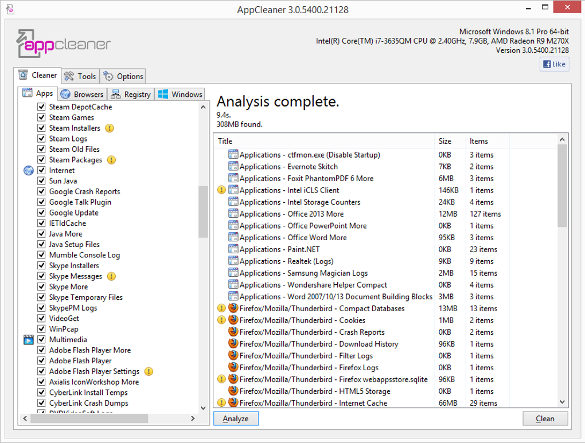Click the Firefox icon on Download History row
The height and width of the screenshot is (443, 585).
pyautogui.click(x=233, y=343)
